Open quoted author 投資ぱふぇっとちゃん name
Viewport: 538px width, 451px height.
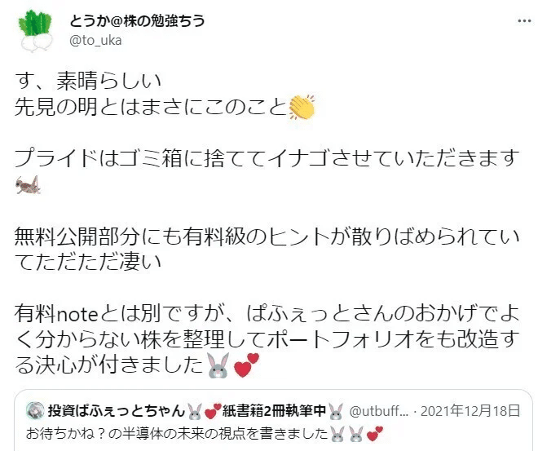117,411
